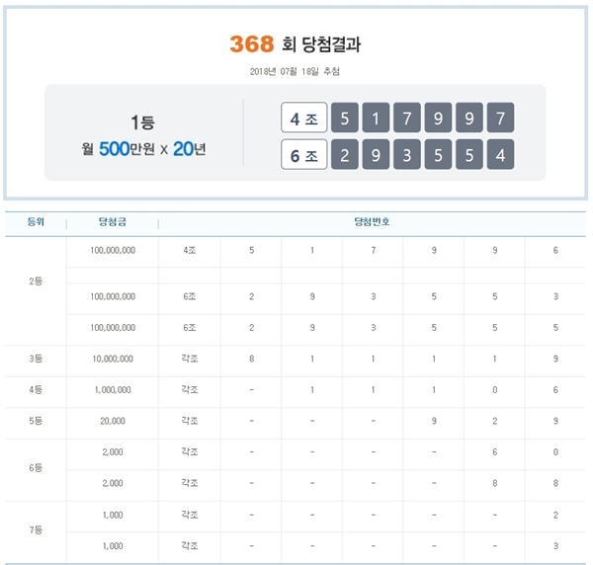Click the '7등' rank cell
The image size is (593, 565).
[36, 530]
